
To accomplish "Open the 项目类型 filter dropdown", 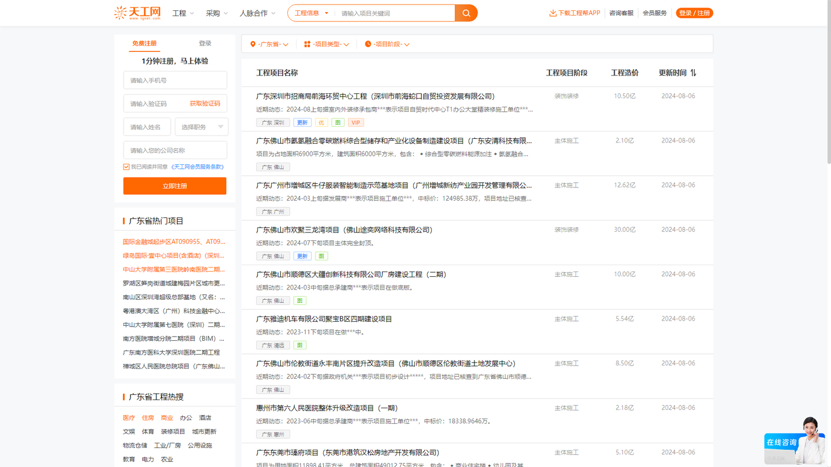I will point(327,44).
